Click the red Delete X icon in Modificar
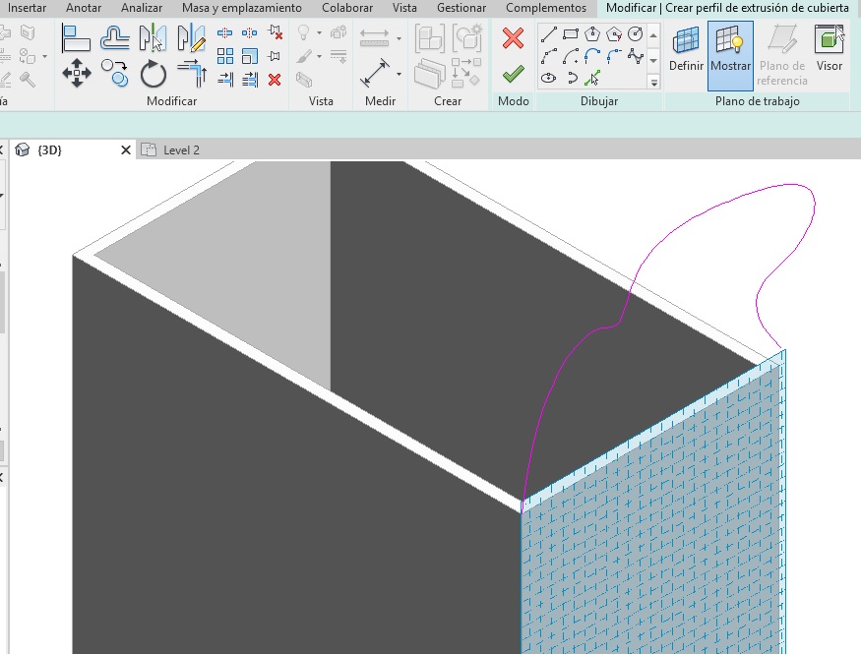 275,80
